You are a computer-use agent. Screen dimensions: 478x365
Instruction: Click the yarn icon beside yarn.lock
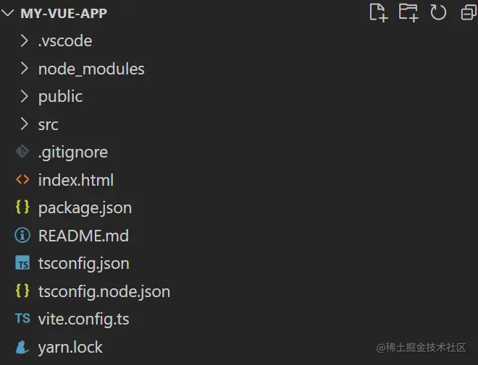22,347
